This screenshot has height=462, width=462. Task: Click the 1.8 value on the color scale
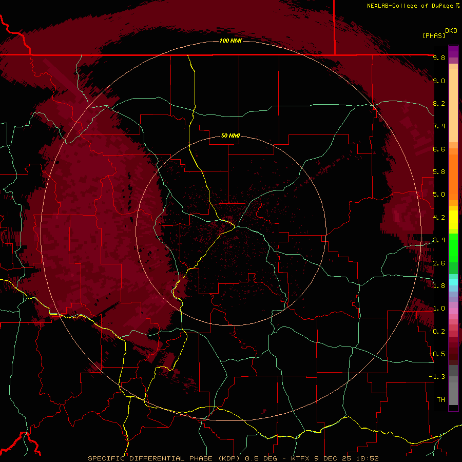coord(439,286)
